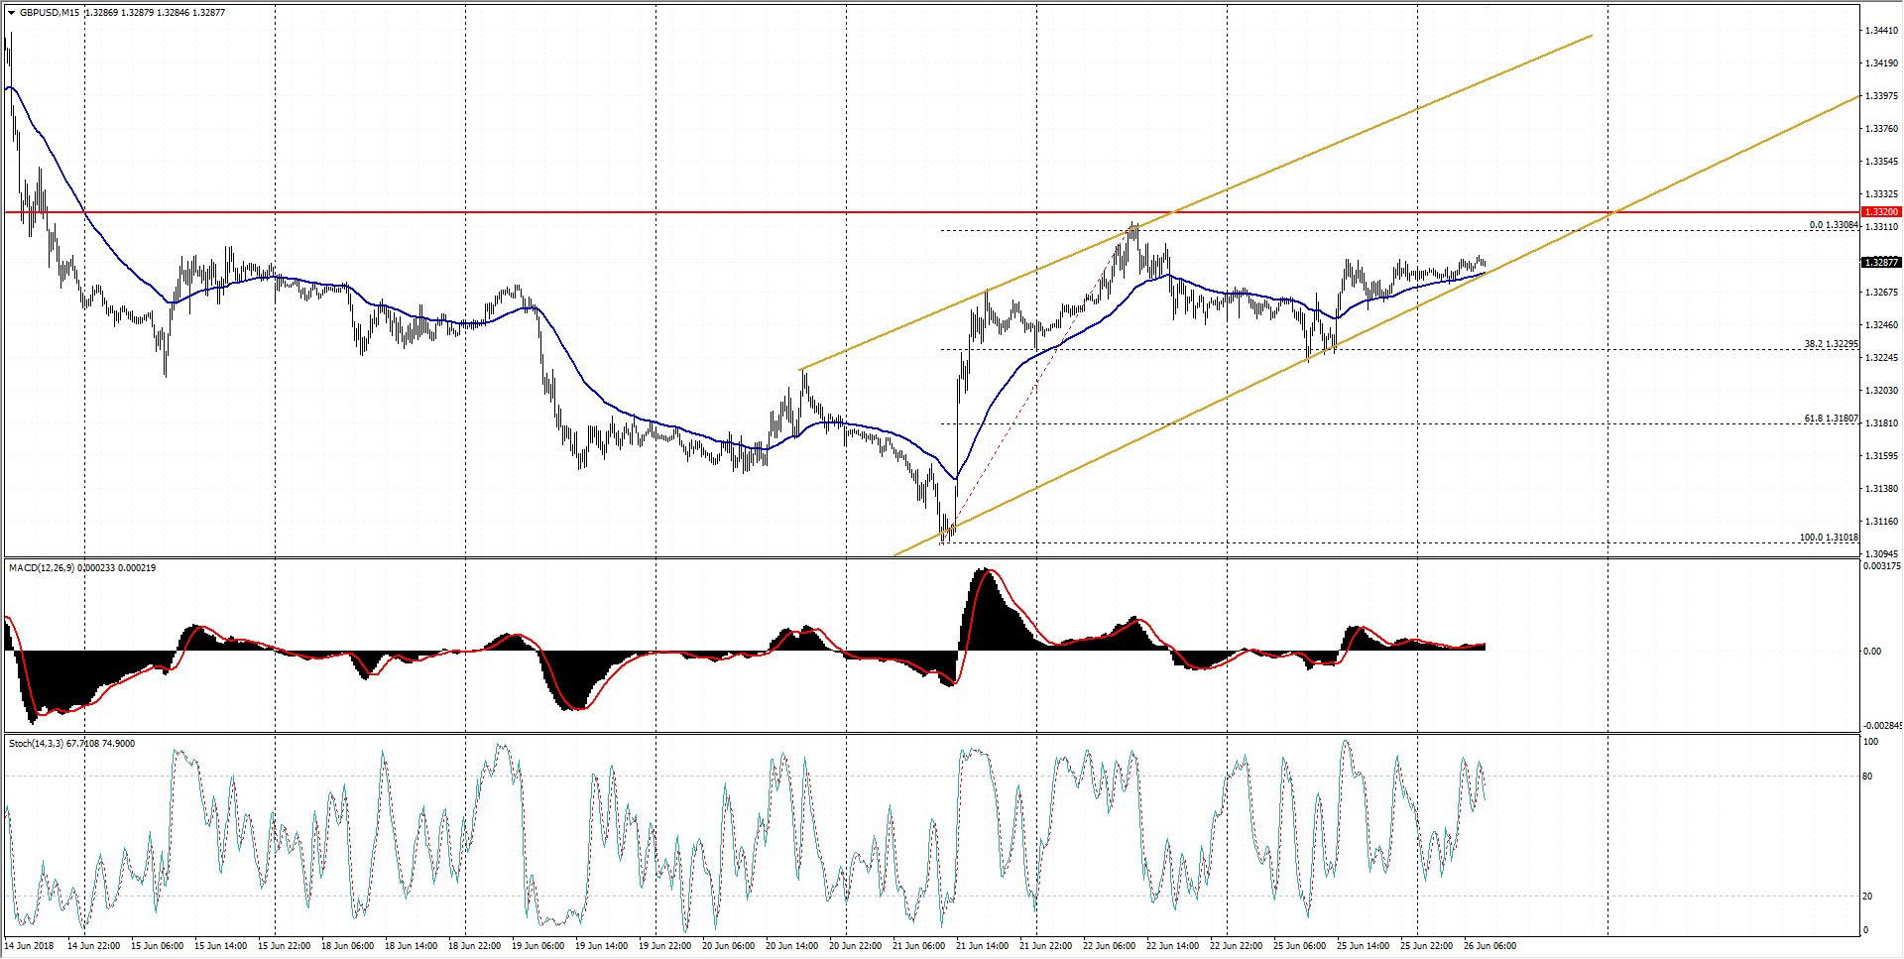
Task: Click the 22 Jun 14:00 time label
Action: 1172,946
